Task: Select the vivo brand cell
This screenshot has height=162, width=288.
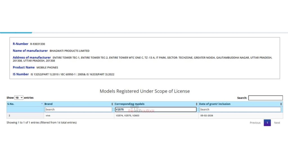Action: pos(79,116)
